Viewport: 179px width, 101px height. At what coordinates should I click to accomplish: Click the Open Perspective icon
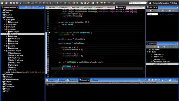coord(150,3)
